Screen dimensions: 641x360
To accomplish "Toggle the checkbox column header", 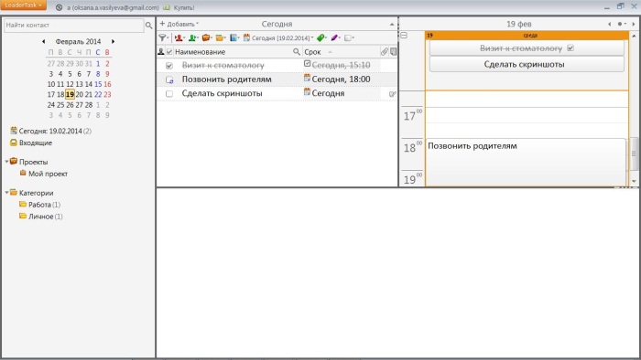I will pyautogui.click(x=169, y=52).
